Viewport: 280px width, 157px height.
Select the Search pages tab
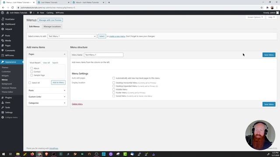[55, 63]
